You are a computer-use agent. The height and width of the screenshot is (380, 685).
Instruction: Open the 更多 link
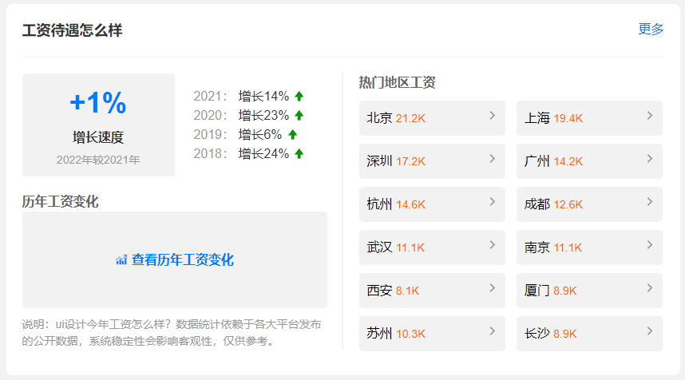[651, 29]
